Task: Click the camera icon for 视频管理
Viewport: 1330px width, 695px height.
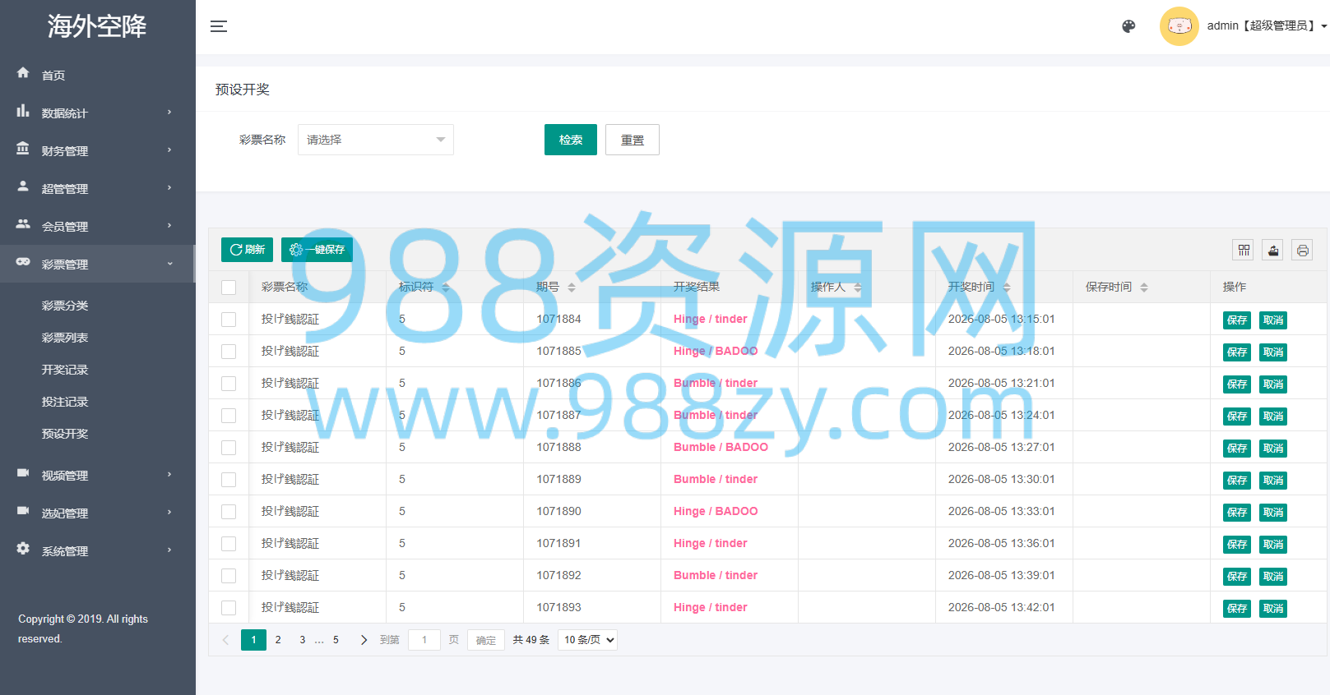Action: coord(23,473)
